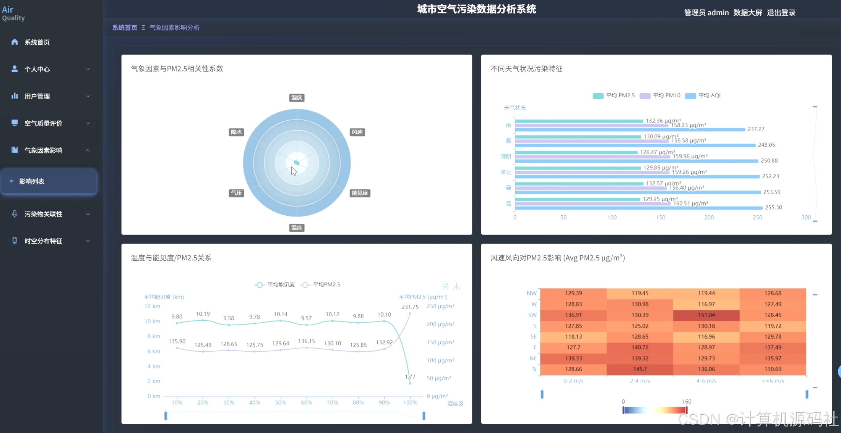Click 能见度 radar axis label
Viewport: 841px width, 433px height.
point(360,193)
